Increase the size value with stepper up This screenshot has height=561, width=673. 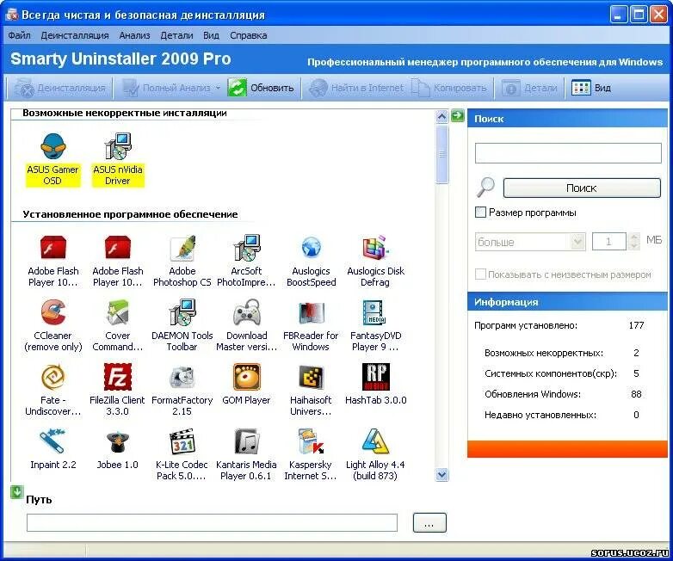(634, 237)
